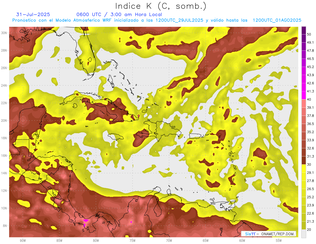Click the 28N latitude axis label
This screenshot has width=316, height=244.
point(4,50)
